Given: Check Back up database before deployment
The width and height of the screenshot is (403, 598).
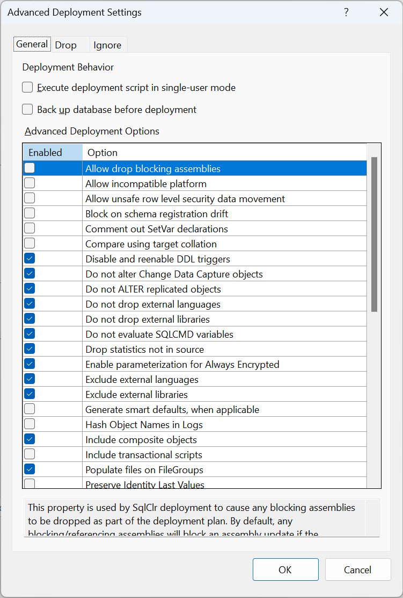Looking at the screenshot, I should 27,110.
